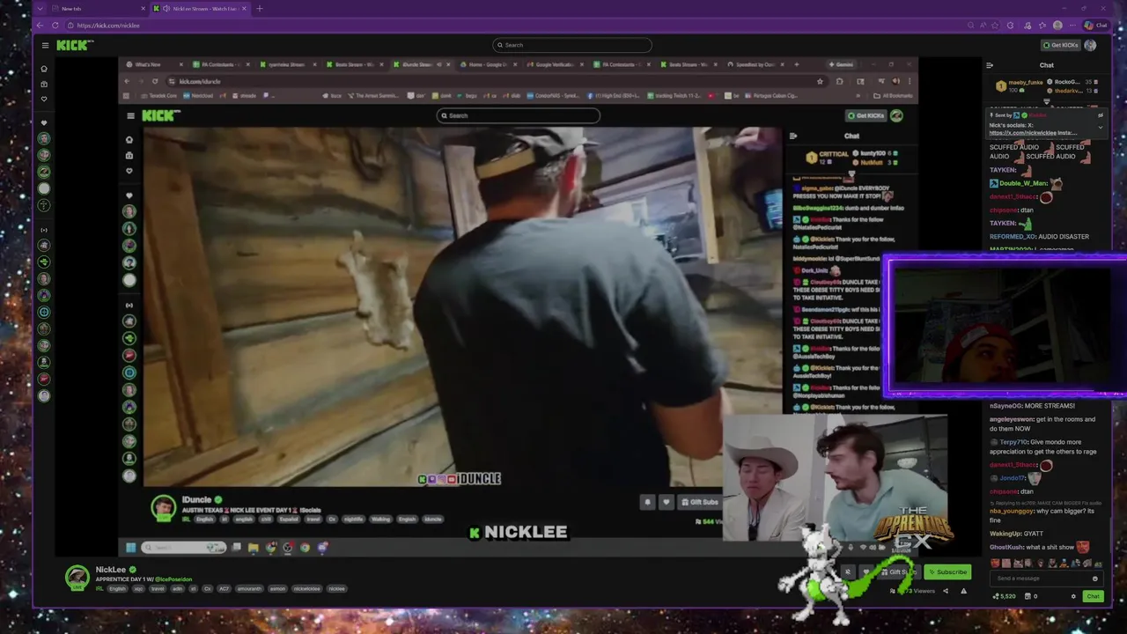Unpin the pinned chat message icon

point(1101,115)
